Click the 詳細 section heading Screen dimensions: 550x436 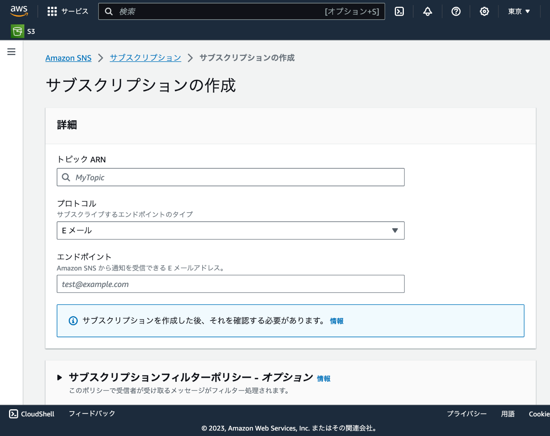click(x=67, y=125)
